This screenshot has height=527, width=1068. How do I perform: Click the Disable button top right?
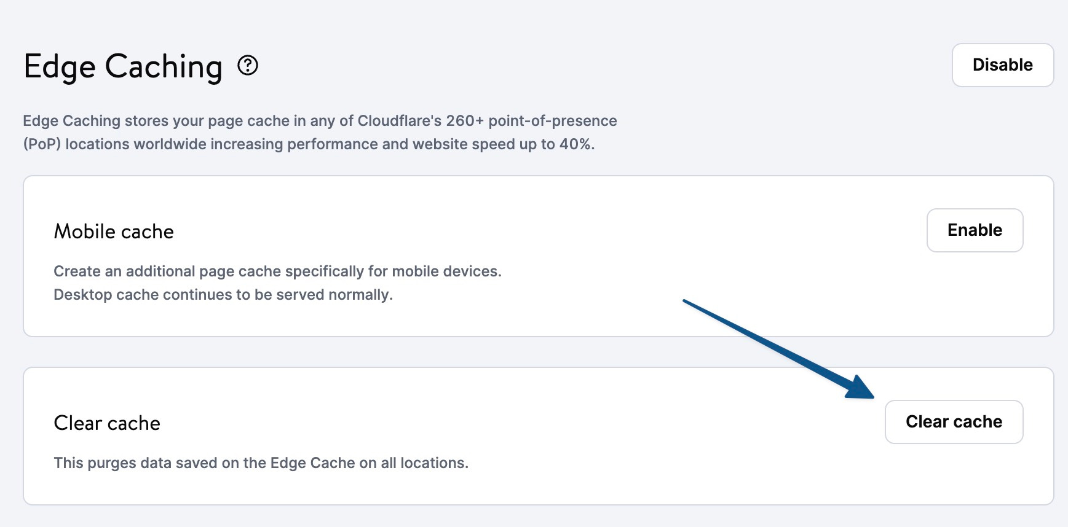[1002, 64]
